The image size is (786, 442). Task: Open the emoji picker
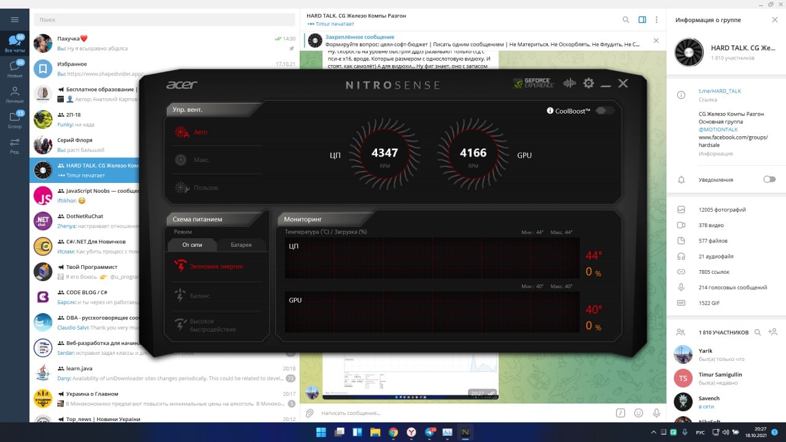coord(639,413)
